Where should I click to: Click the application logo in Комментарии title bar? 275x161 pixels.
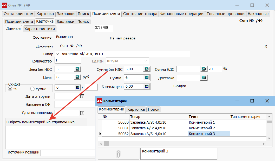tap(100, 101)
